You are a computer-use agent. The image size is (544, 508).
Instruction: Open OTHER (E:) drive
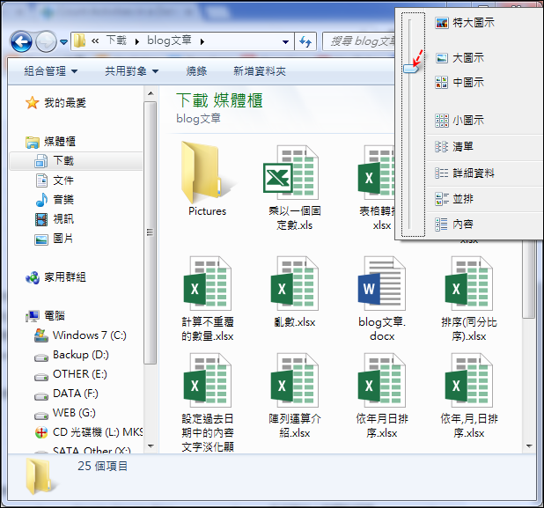coord(70,374)
